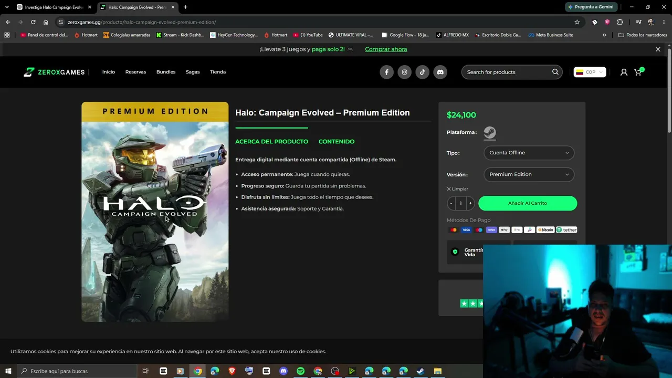
Task: Open Discord from the taskbar
Action: pos(283,371)
